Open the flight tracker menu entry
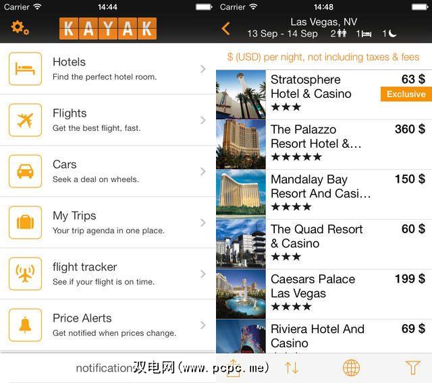 click(108, 274)
